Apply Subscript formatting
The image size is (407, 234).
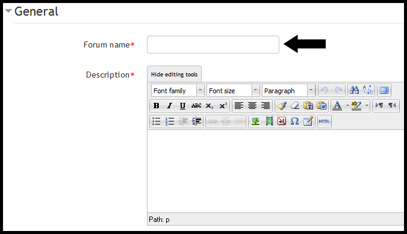click(x=210, y=106)
